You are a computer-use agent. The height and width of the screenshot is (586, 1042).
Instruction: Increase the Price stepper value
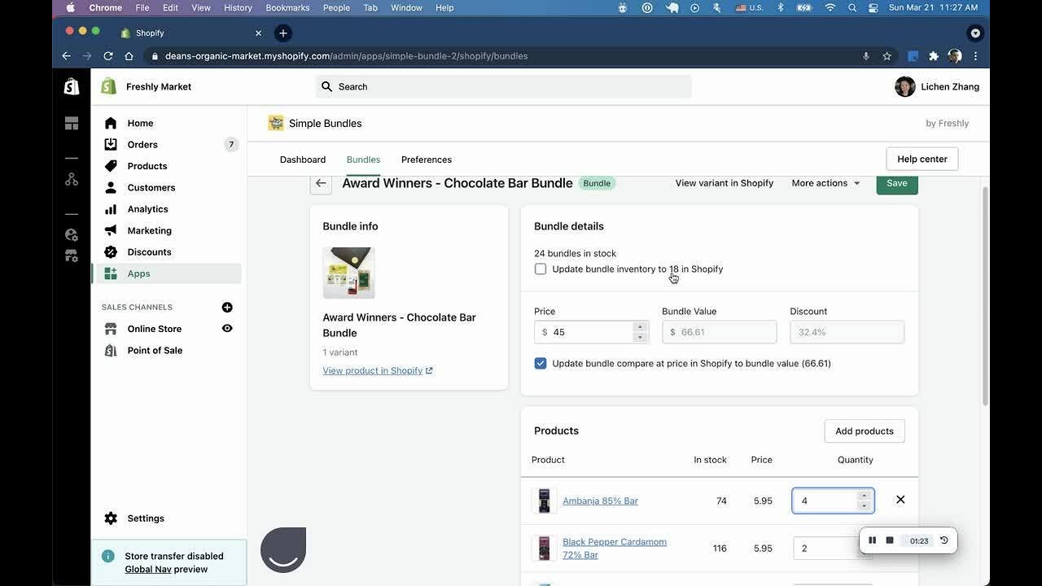coord(641,327)
